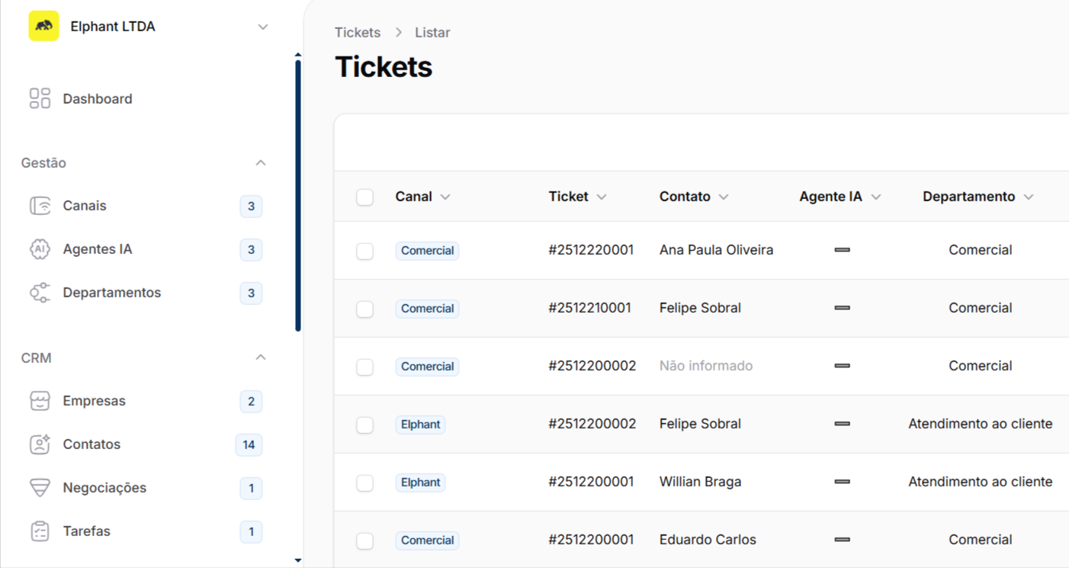Screen dimensions: 1069x568
Task: Click the Comercial badge for Eduardo Carlos
Action: 427,541
